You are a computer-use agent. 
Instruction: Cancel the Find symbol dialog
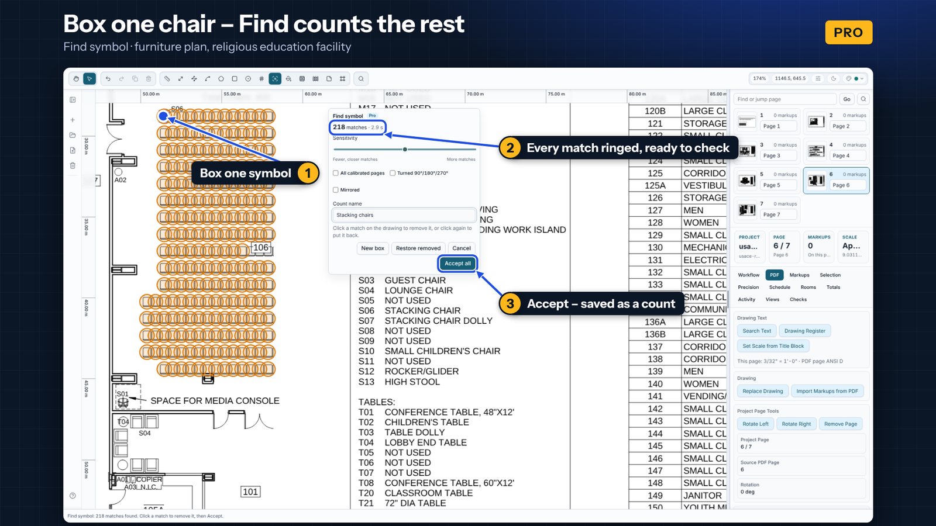coord(462,248)
